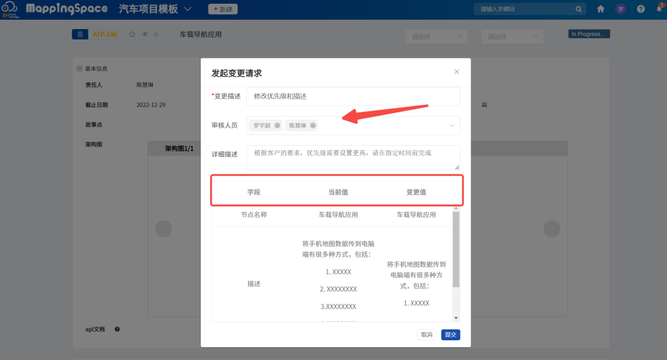Click the search magnifier icon
Screen dimensions: 667x360
click(x=579, y=9)
